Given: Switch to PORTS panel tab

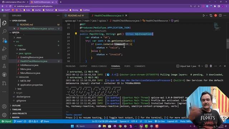Looking at the screenshot, I should pos(127,66).
